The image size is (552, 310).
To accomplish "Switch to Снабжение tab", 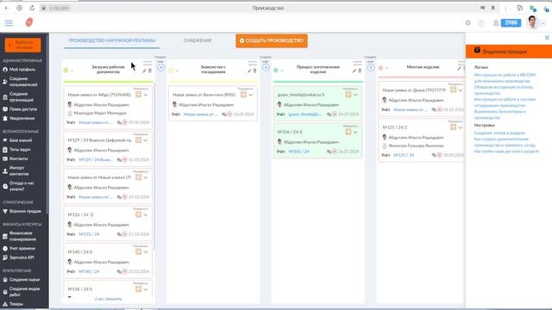I will [x=198, y=40].
